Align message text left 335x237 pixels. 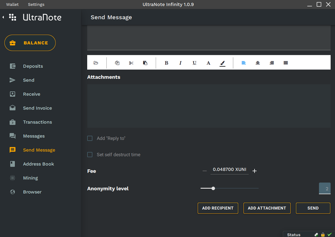[x=243, y=63]
